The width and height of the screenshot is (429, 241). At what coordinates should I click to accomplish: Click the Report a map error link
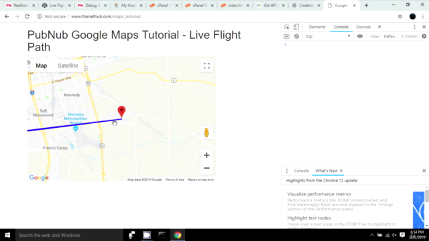click(x=200, y=179)
